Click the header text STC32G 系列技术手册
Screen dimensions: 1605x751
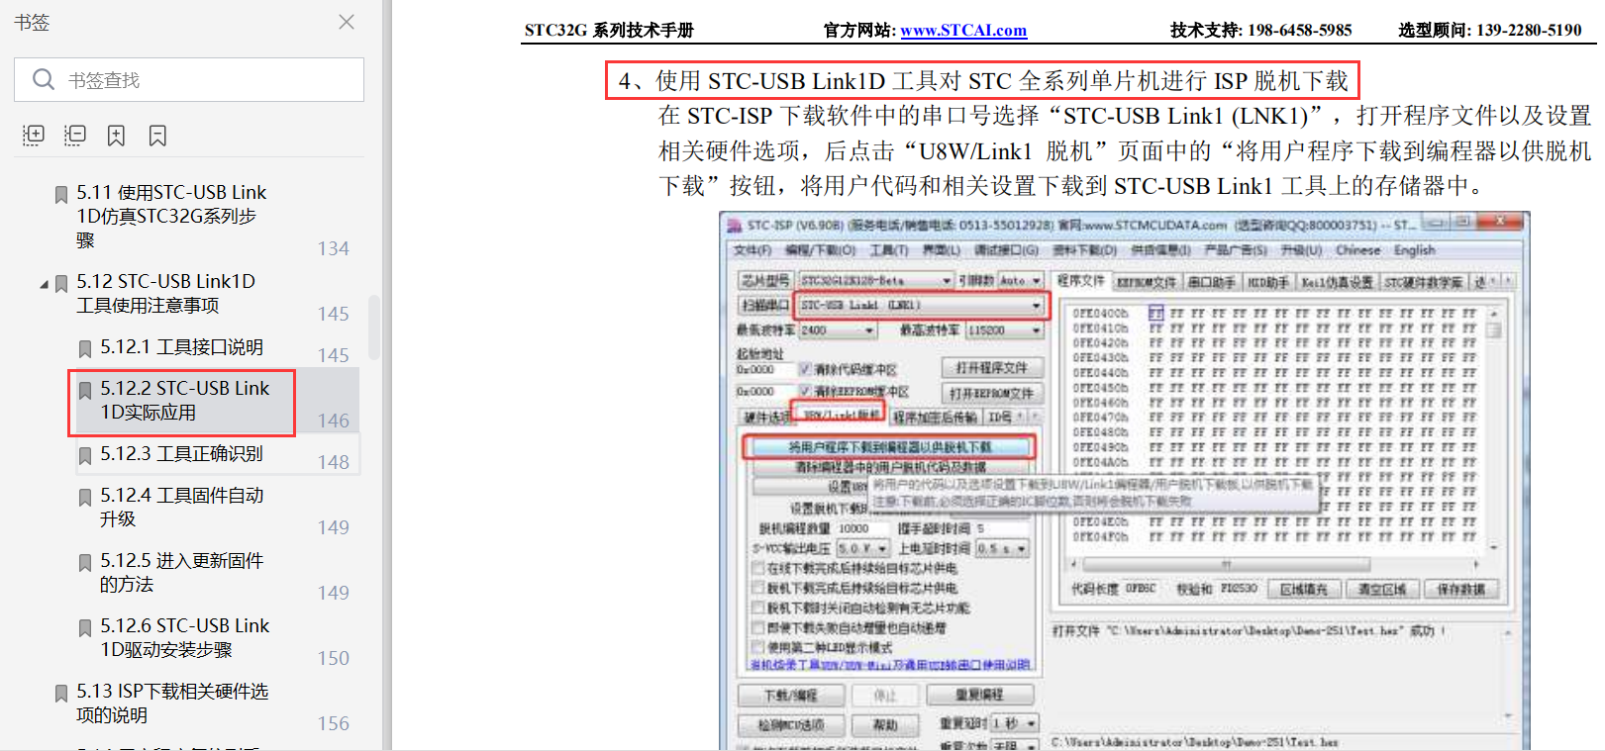coord(609,30)
